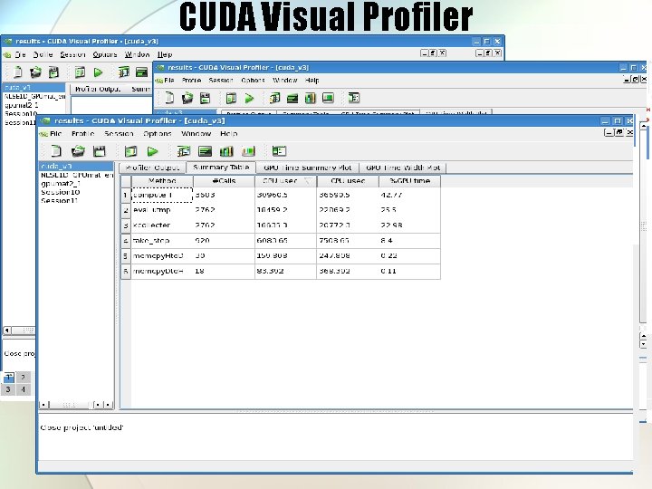Click New document icon in front window toolbar
Image resolution: width=652 pixels, height=489 pixels.
(x=56, y=151)
